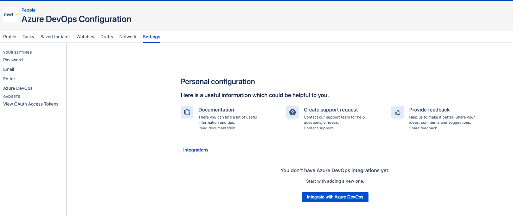Switch to the Network tab
This screenshot has height=216, width=513.
(128, 36)
